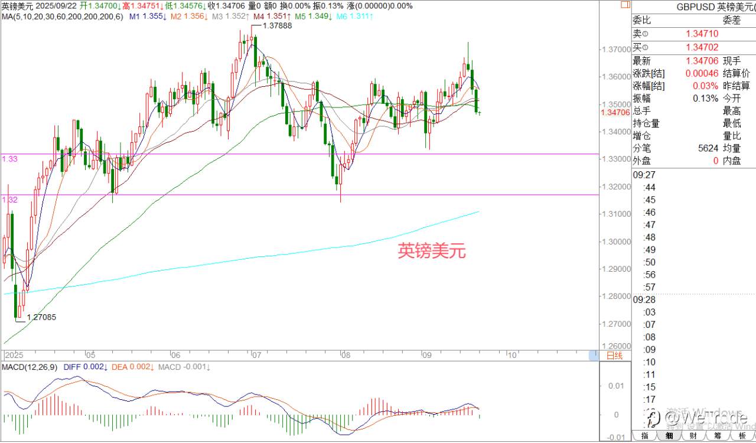This screenshot has width=756, height=443.
Task: Select the M6 1.311 moving average label
Action: click(x=355, y=16)
